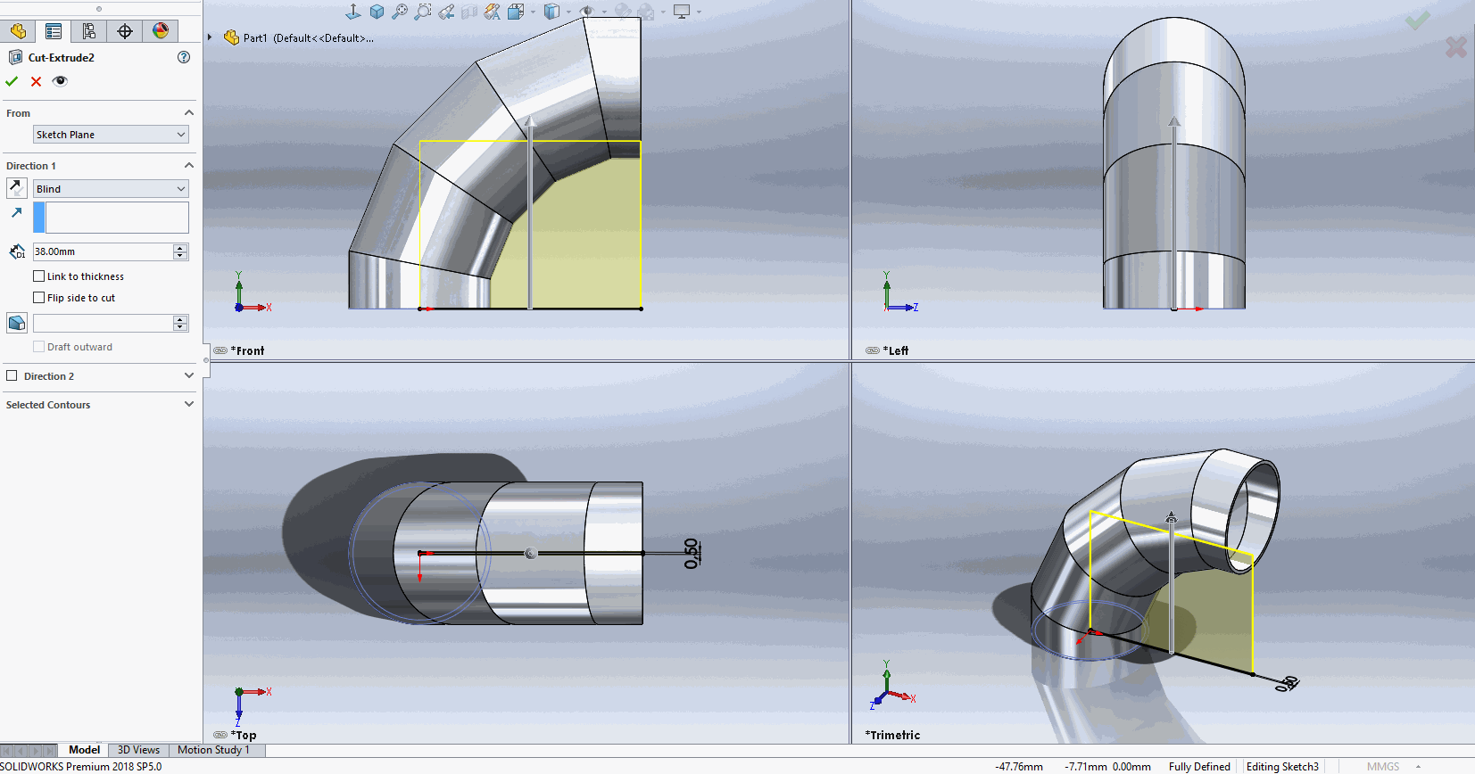Image resolution: width=1475 pixels, height=774 pixels.
Task: Open the DisplayManager color ball tab
Action: click(x=161, y=31)
